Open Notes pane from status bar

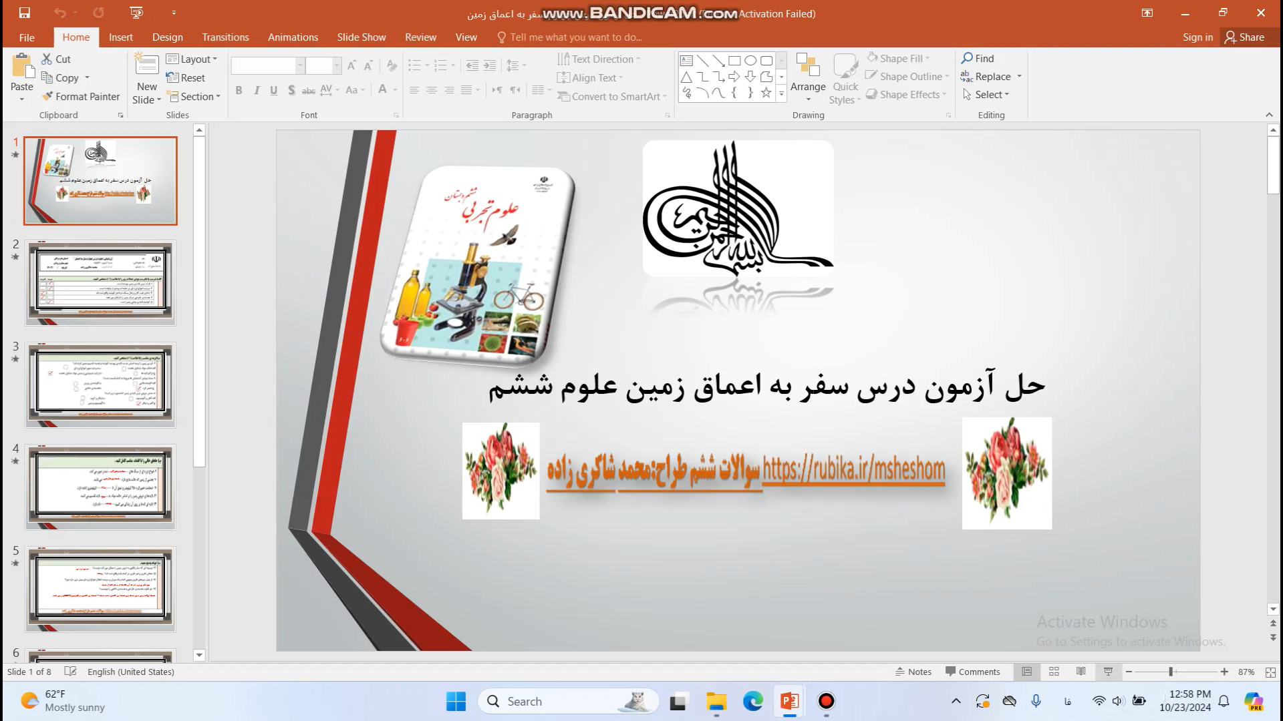click(913, 672)
